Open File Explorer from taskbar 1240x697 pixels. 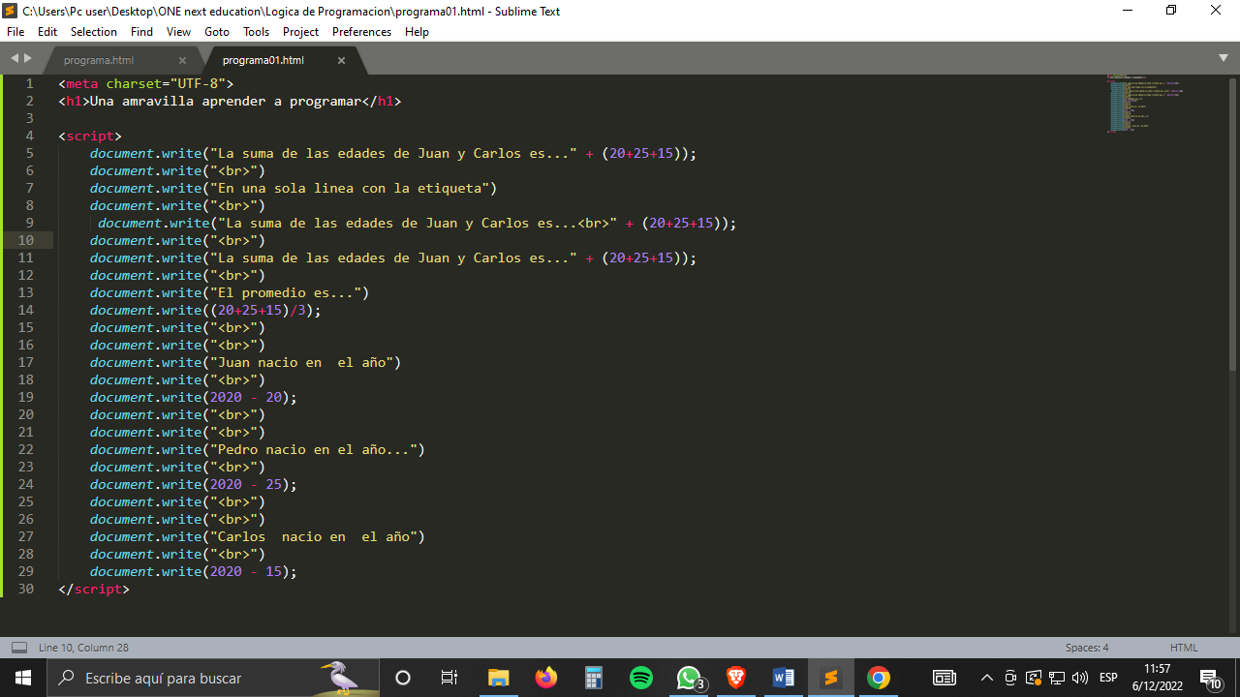498,678
